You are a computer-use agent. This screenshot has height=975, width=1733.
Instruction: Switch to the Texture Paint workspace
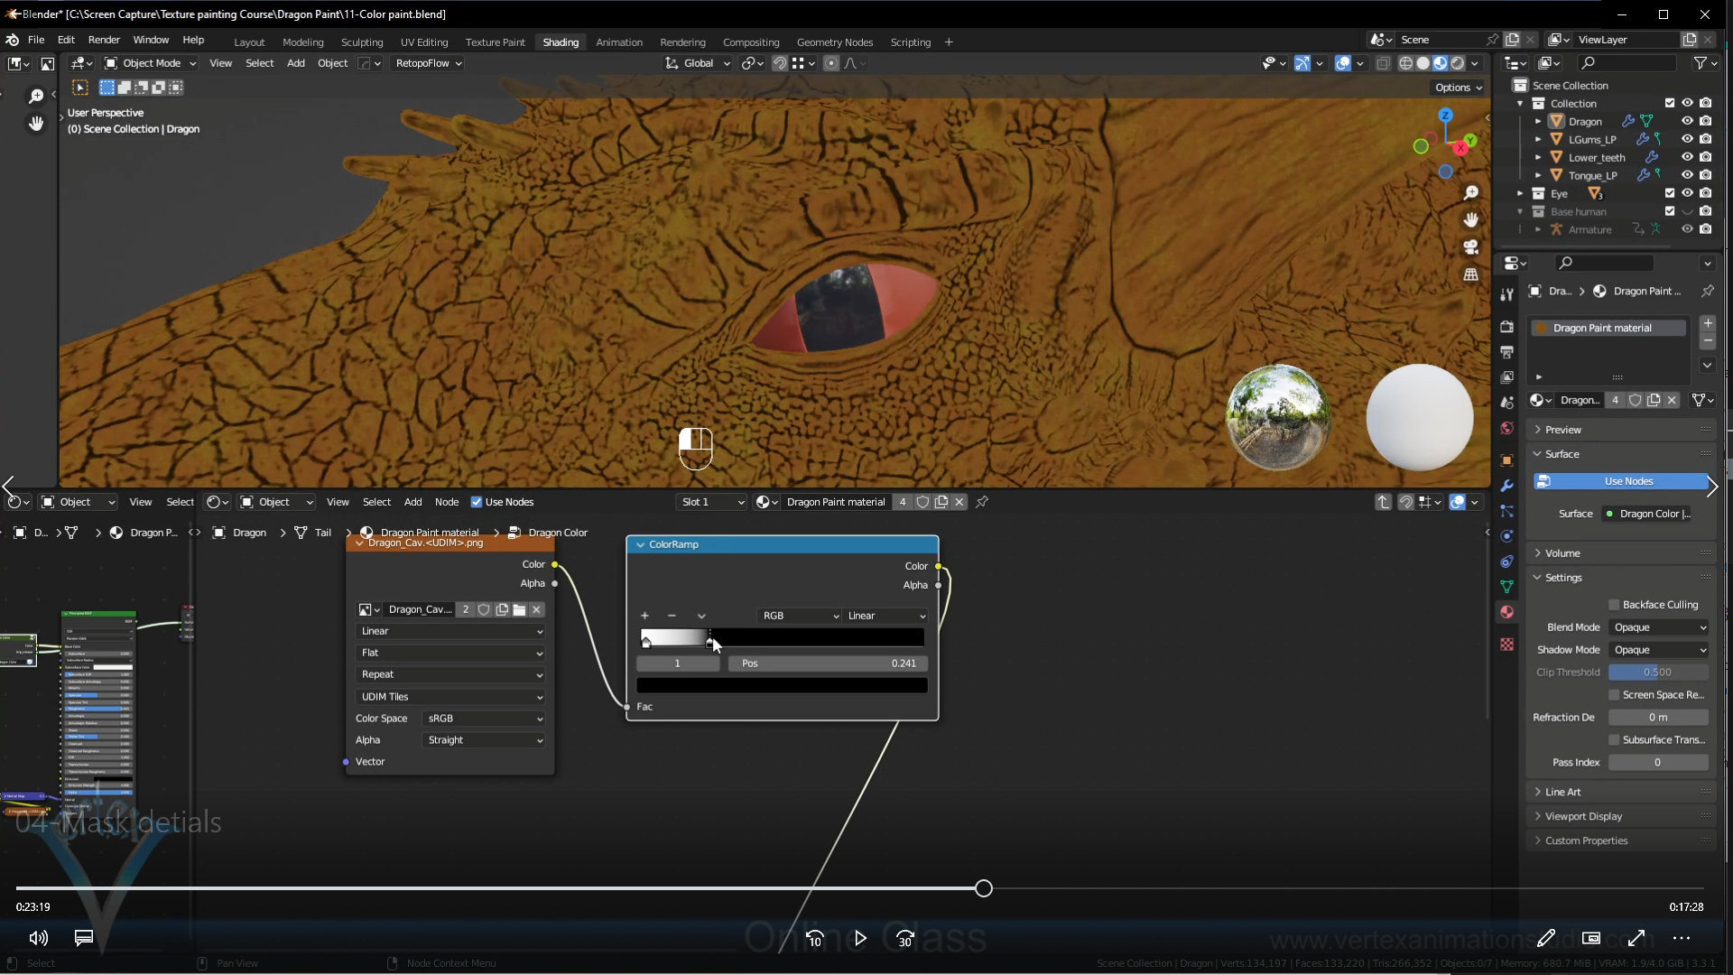coord(495,42)
